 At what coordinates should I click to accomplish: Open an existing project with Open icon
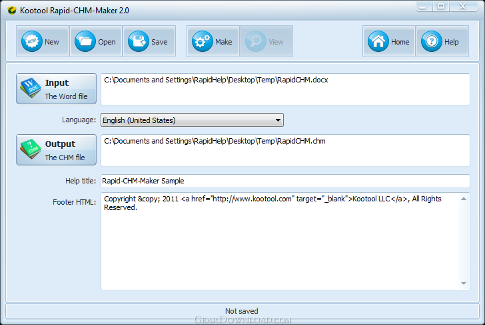[x=85, y=42]
